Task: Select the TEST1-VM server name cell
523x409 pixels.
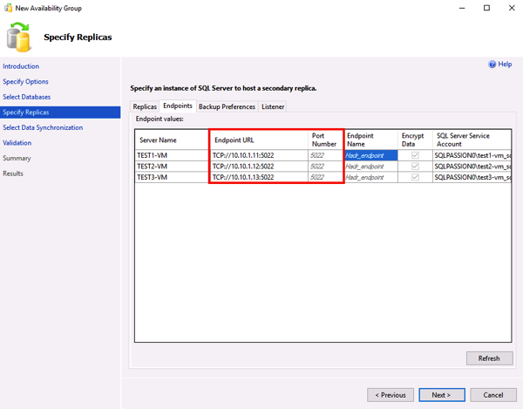Action: 172,155
